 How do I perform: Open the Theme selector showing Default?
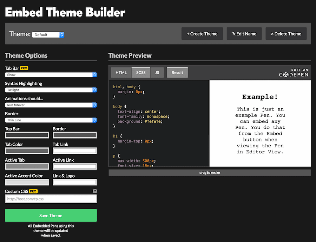pyautogui.click(x=48, y=34)
